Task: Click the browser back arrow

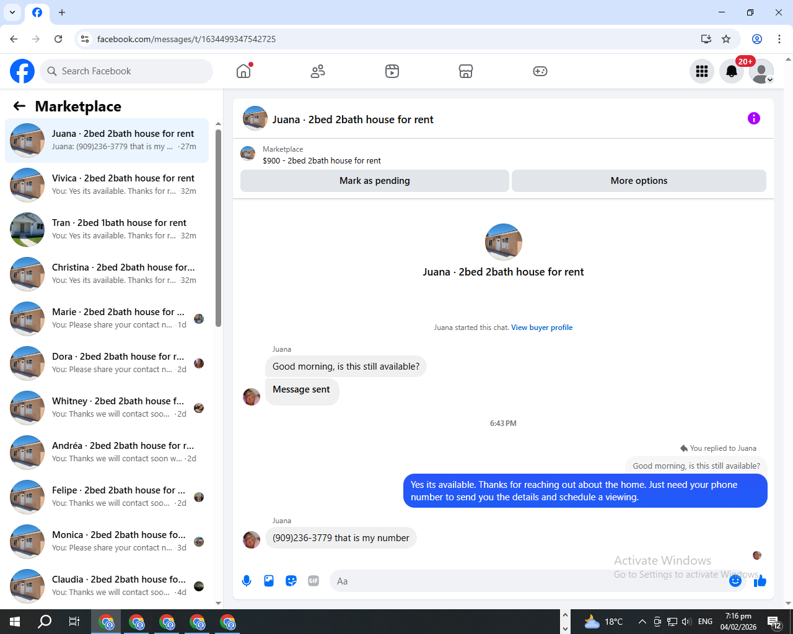Action: (x=14, y=39)
